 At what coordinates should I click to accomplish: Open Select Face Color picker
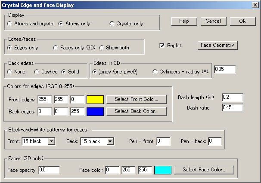[x=204, y=170]
